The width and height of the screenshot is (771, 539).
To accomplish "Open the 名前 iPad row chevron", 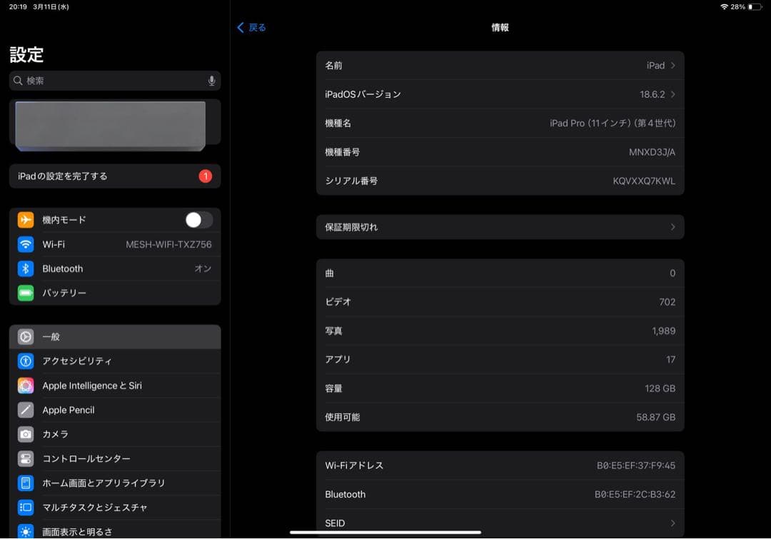I will [672, 66].
